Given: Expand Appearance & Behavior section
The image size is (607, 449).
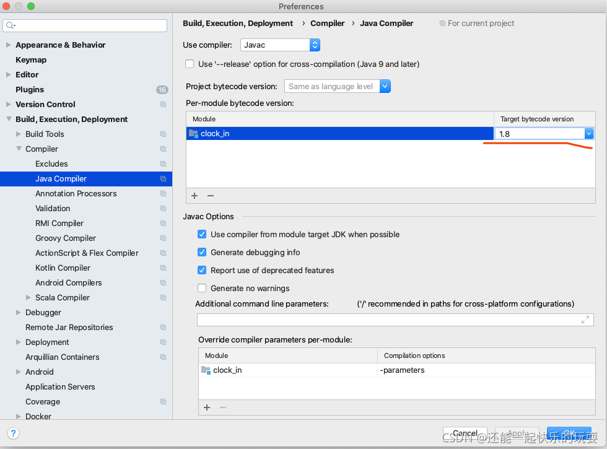Looking at the screenshot, I should [9, 45].
